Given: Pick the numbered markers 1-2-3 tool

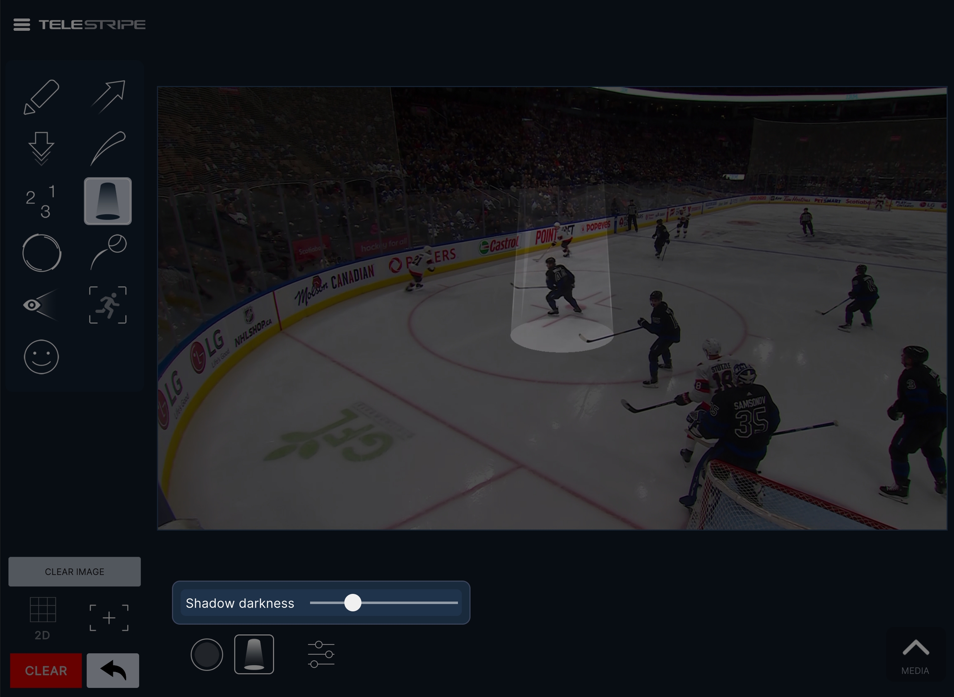Looking at the screenshot, I should 41,201.
